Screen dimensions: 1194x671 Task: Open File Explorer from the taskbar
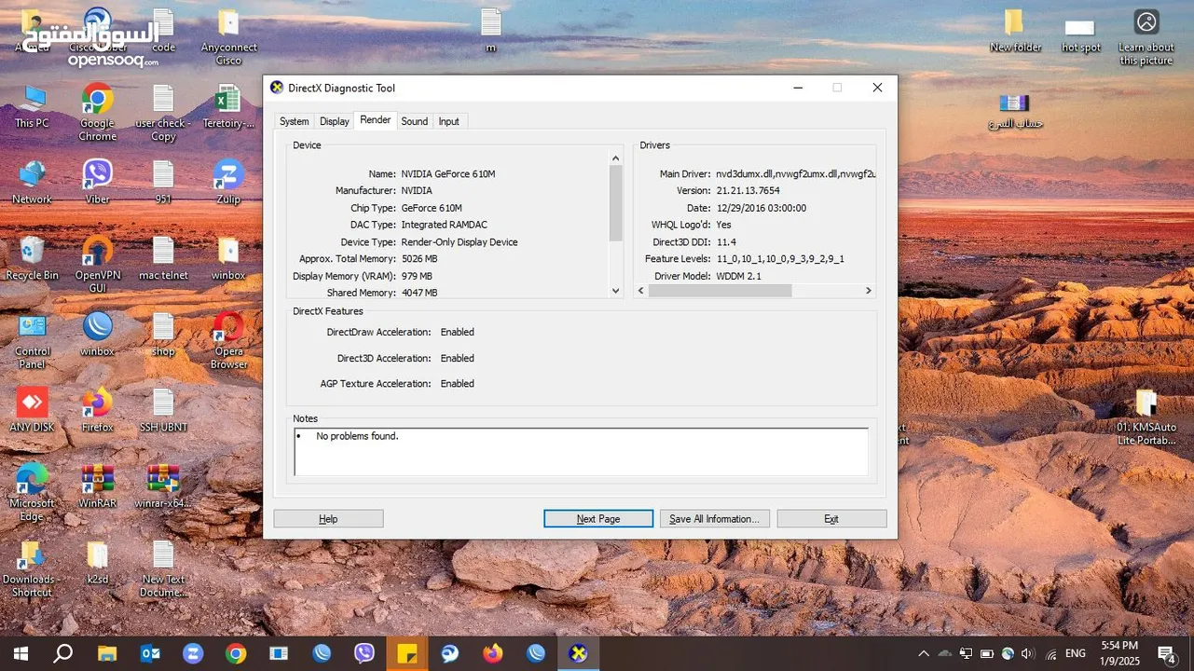(x=106, y=653)
